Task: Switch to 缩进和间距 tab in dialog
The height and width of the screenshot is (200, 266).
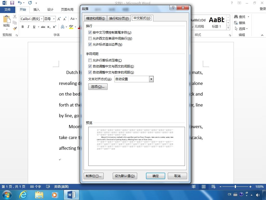Action: coord(96,18)
